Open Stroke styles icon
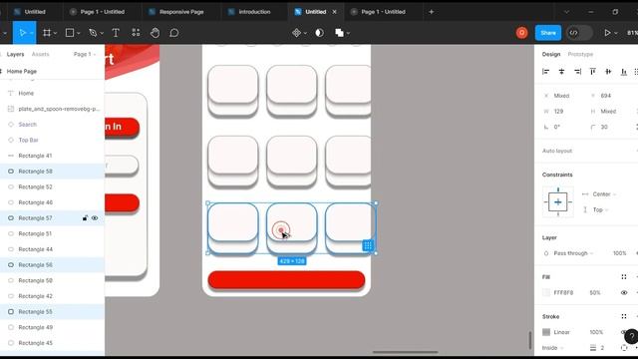 624,316
